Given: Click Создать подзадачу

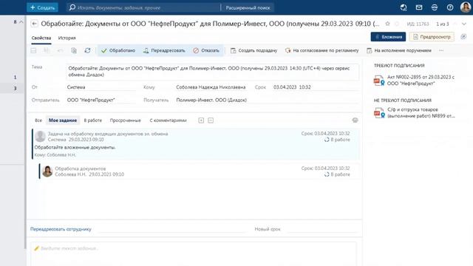Looking at the screenshot, I should click(253, 50).
